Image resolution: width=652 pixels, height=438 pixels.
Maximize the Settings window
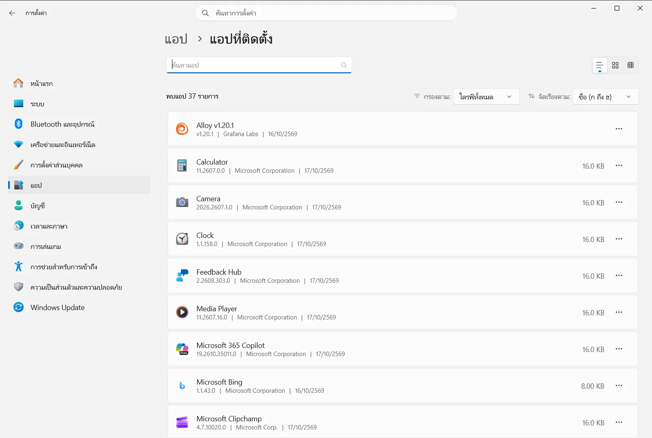[x=617, y=8]
